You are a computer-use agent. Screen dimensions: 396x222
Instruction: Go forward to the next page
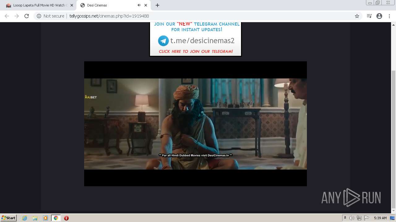point(17,16)
